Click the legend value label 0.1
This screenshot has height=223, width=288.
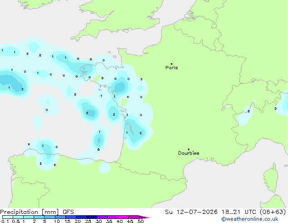(x=5, y=221)
